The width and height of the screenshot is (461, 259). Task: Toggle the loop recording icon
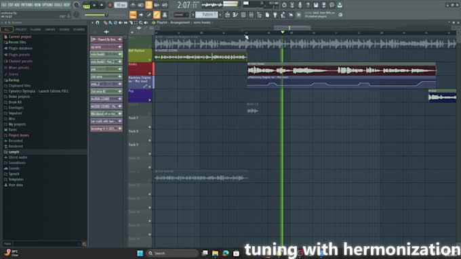[x=164, y=5]
